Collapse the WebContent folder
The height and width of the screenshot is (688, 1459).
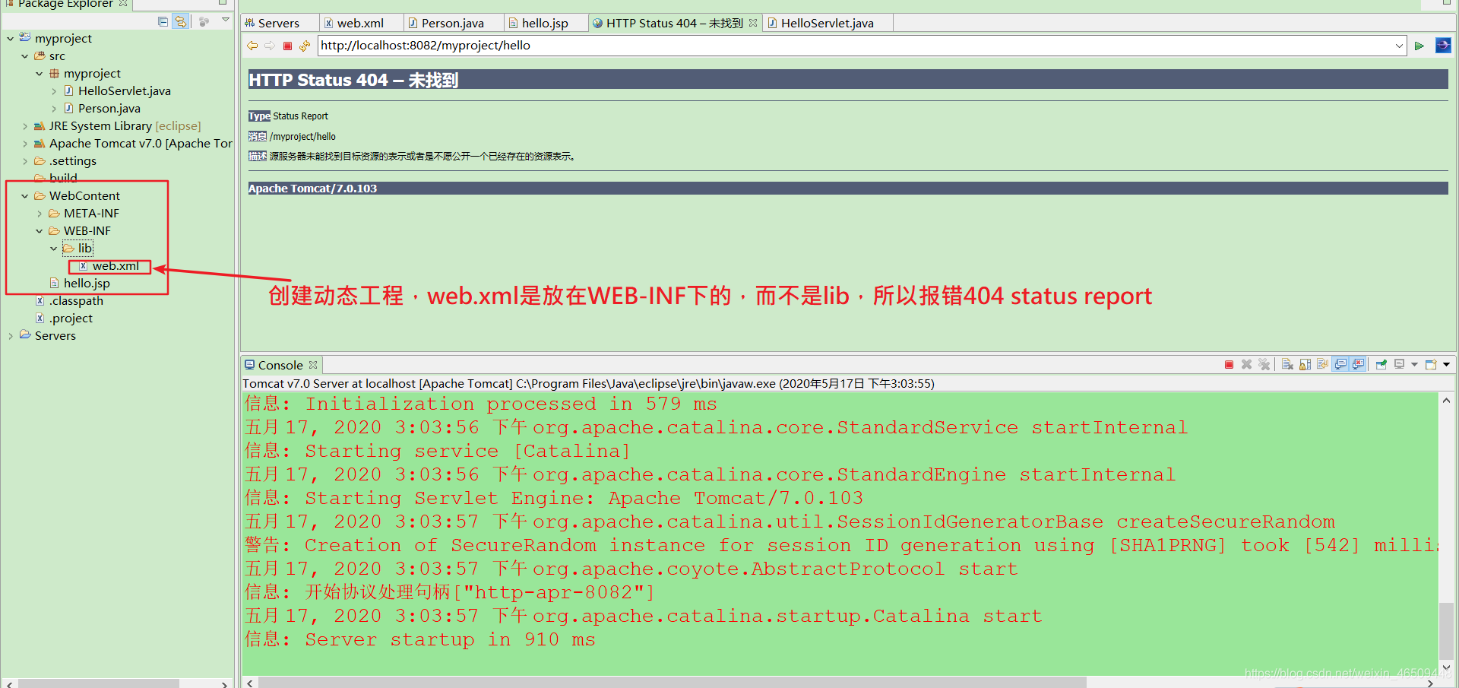pos(24,196)
